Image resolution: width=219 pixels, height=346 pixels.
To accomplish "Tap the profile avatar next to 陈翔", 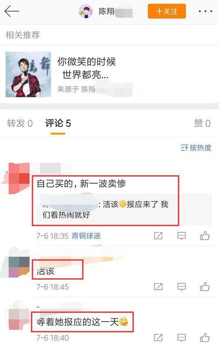I will (86, 11).
